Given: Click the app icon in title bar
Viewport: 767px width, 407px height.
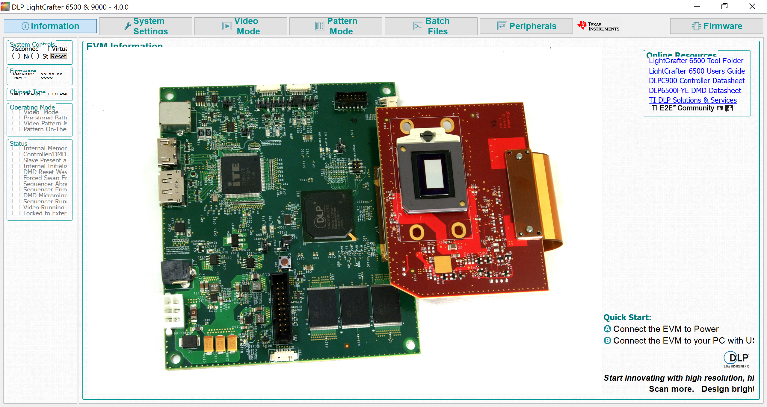Looking at the screenshot, I should click(5, 7).
